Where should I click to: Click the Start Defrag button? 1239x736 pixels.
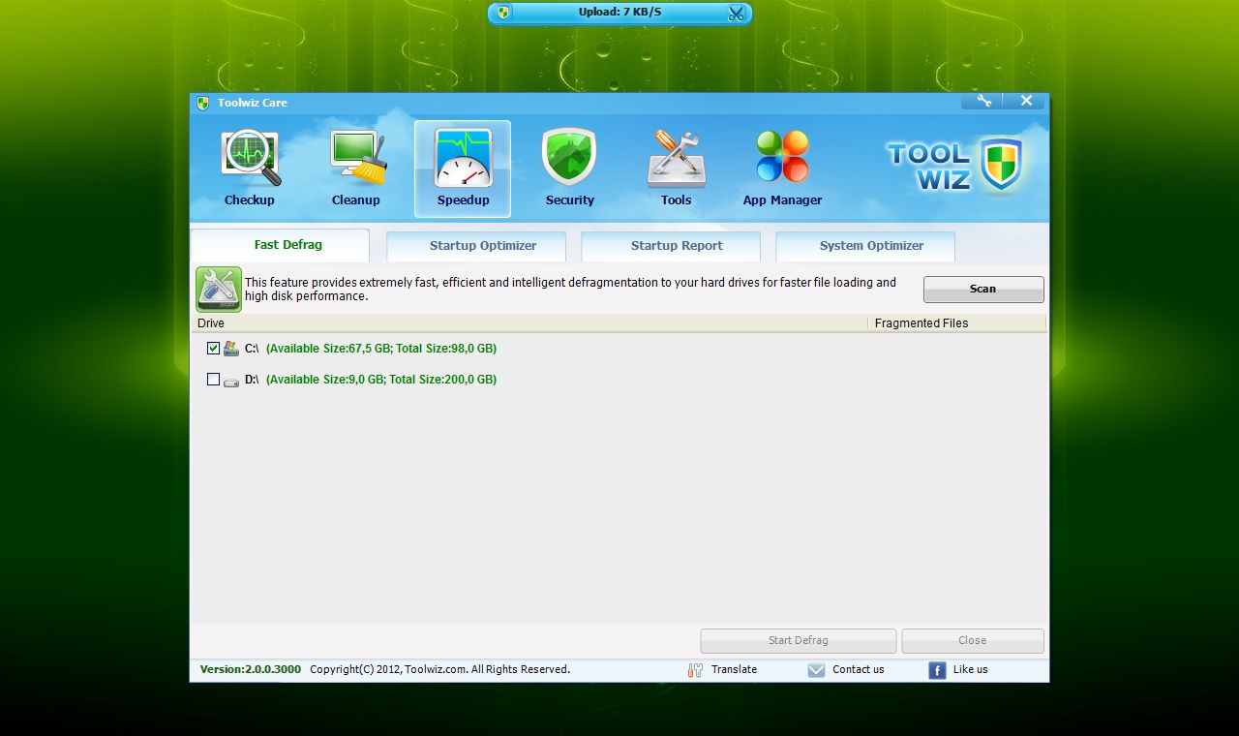(x=799, y=640)
